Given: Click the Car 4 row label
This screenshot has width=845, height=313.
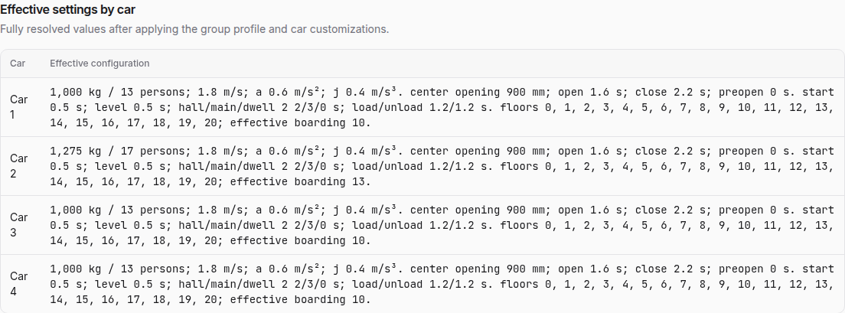Looking at the screenshot, I should point(19,283).
